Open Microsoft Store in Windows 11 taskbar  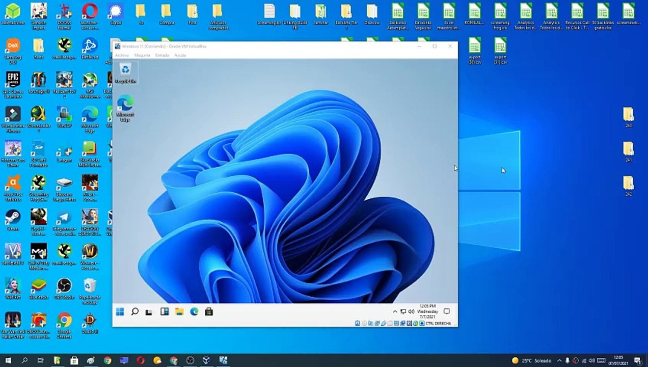(x=209, y=311)
